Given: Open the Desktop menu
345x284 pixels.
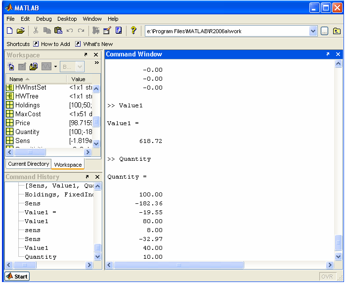Looking at the screenshot, I should 67,19.
